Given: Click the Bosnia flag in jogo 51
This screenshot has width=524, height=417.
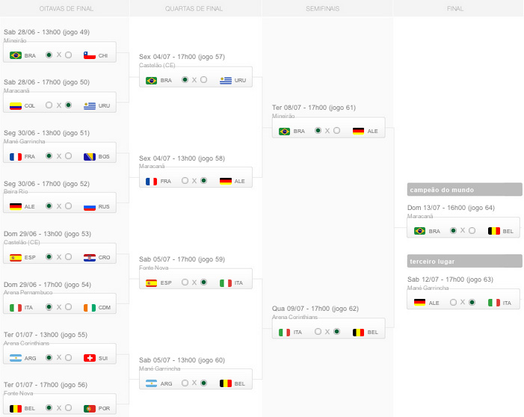Looking at the screenshot, I should coord(90,156).
